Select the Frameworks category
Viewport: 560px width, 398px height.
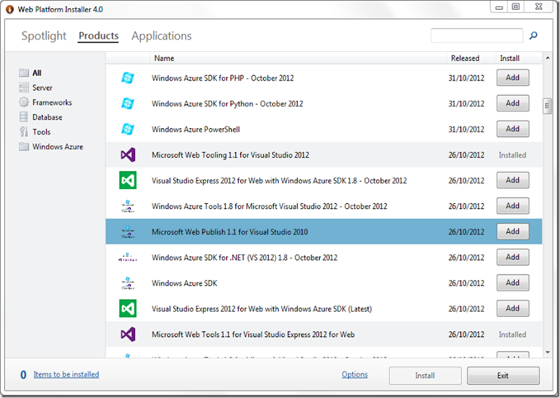tap(52, 102)
